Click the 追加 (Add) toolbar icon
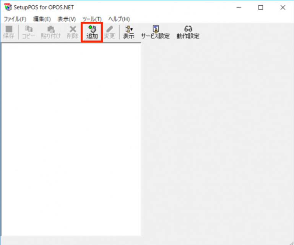The width and height of the screenshot is (294, 245). (92, 32)
